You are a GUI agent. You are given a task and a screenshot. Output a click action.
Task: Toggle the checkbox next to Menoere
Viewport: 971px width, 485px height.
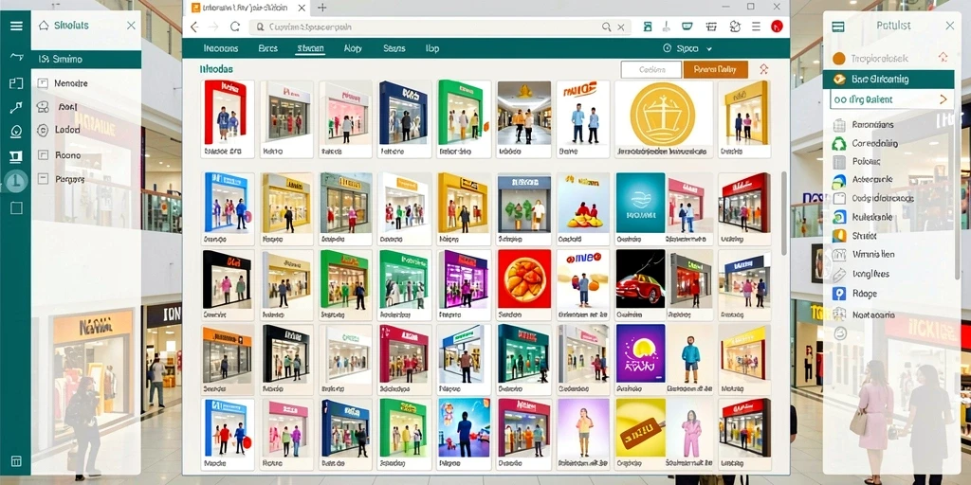(x=43, y=83)
